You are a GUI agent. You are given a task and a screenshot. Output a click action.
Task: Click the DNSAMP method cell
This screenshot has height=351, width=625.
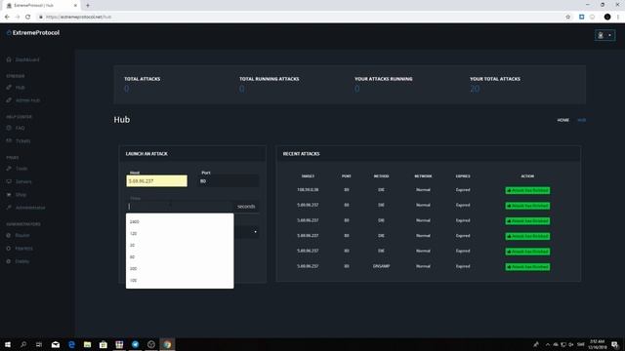pos(382,266)
